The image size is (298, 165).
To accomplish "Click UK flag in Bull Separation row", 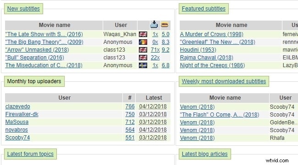I will 143,58.
